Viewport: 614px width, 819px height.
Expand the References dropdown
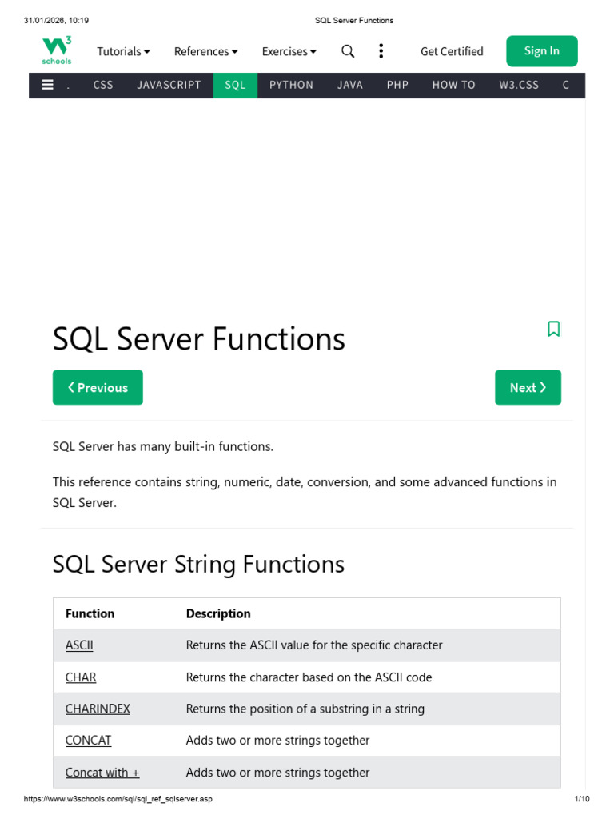point(206,51)
